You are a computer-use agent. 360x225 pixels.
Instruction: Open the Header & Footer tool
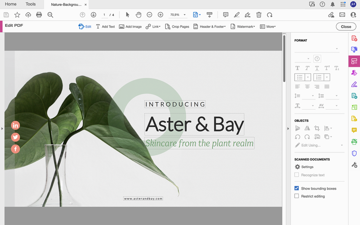coord(209,26)
